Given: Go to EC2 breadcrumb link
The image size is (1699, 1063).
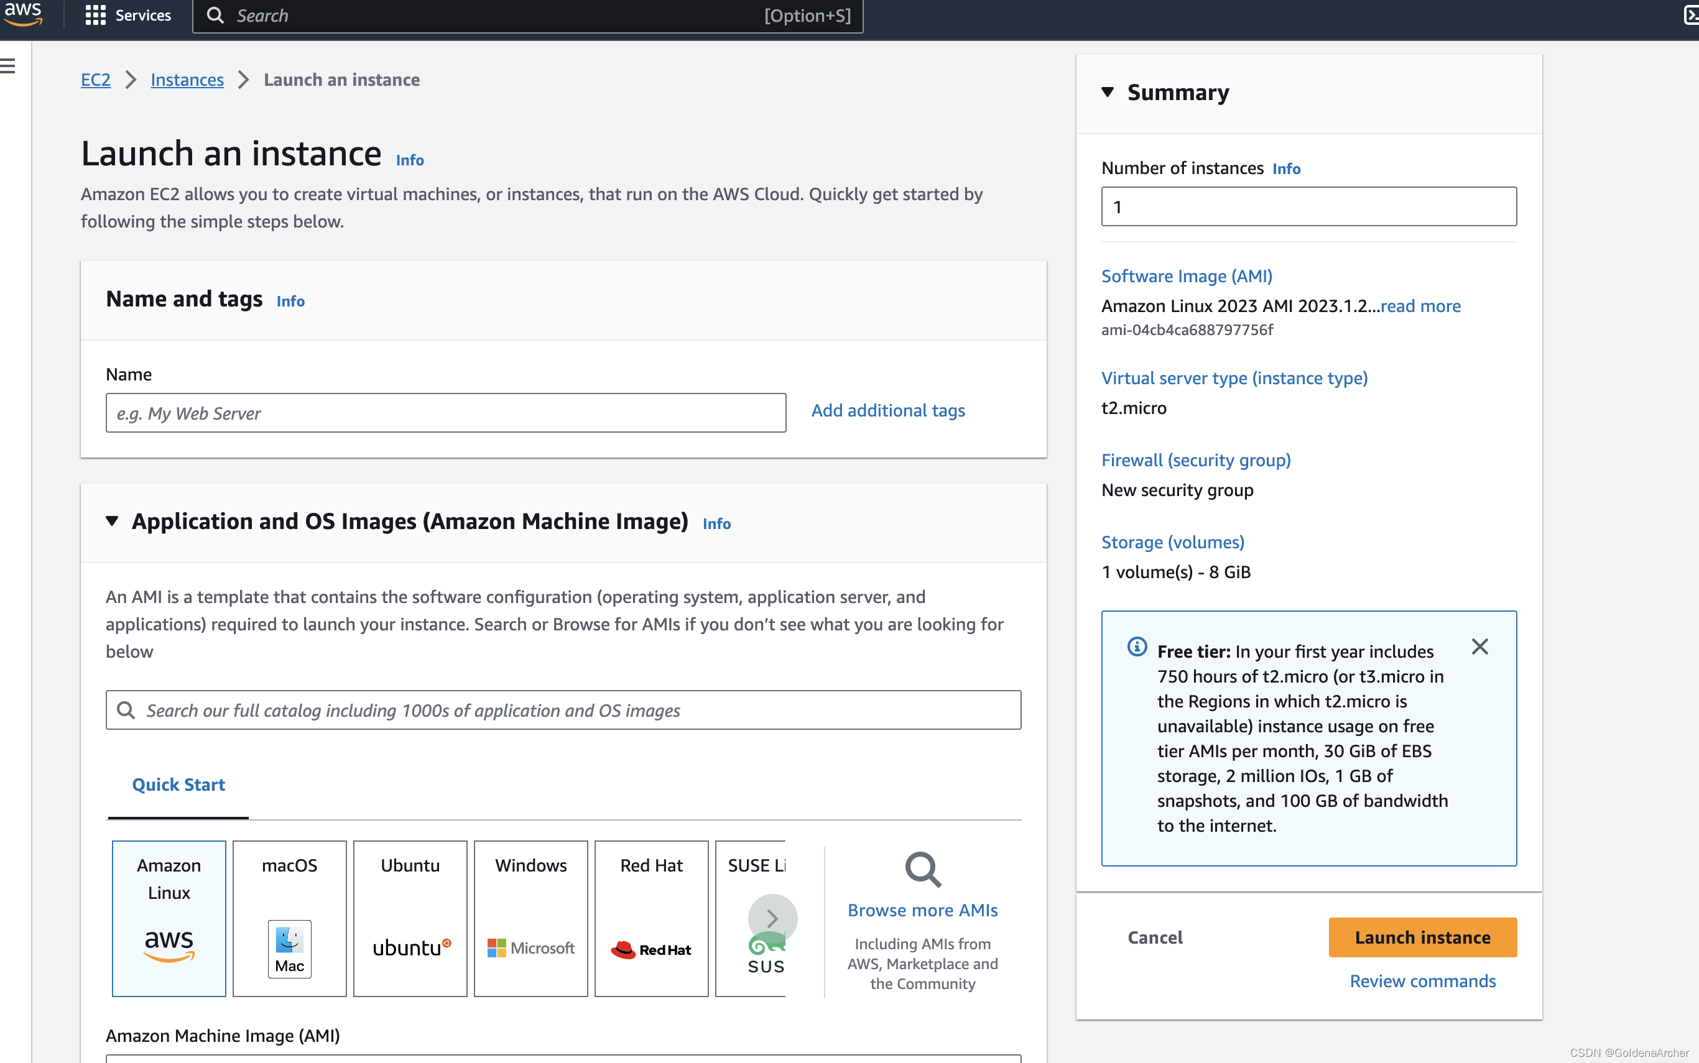Looking at the screenshot, I should tap(96, 80).
